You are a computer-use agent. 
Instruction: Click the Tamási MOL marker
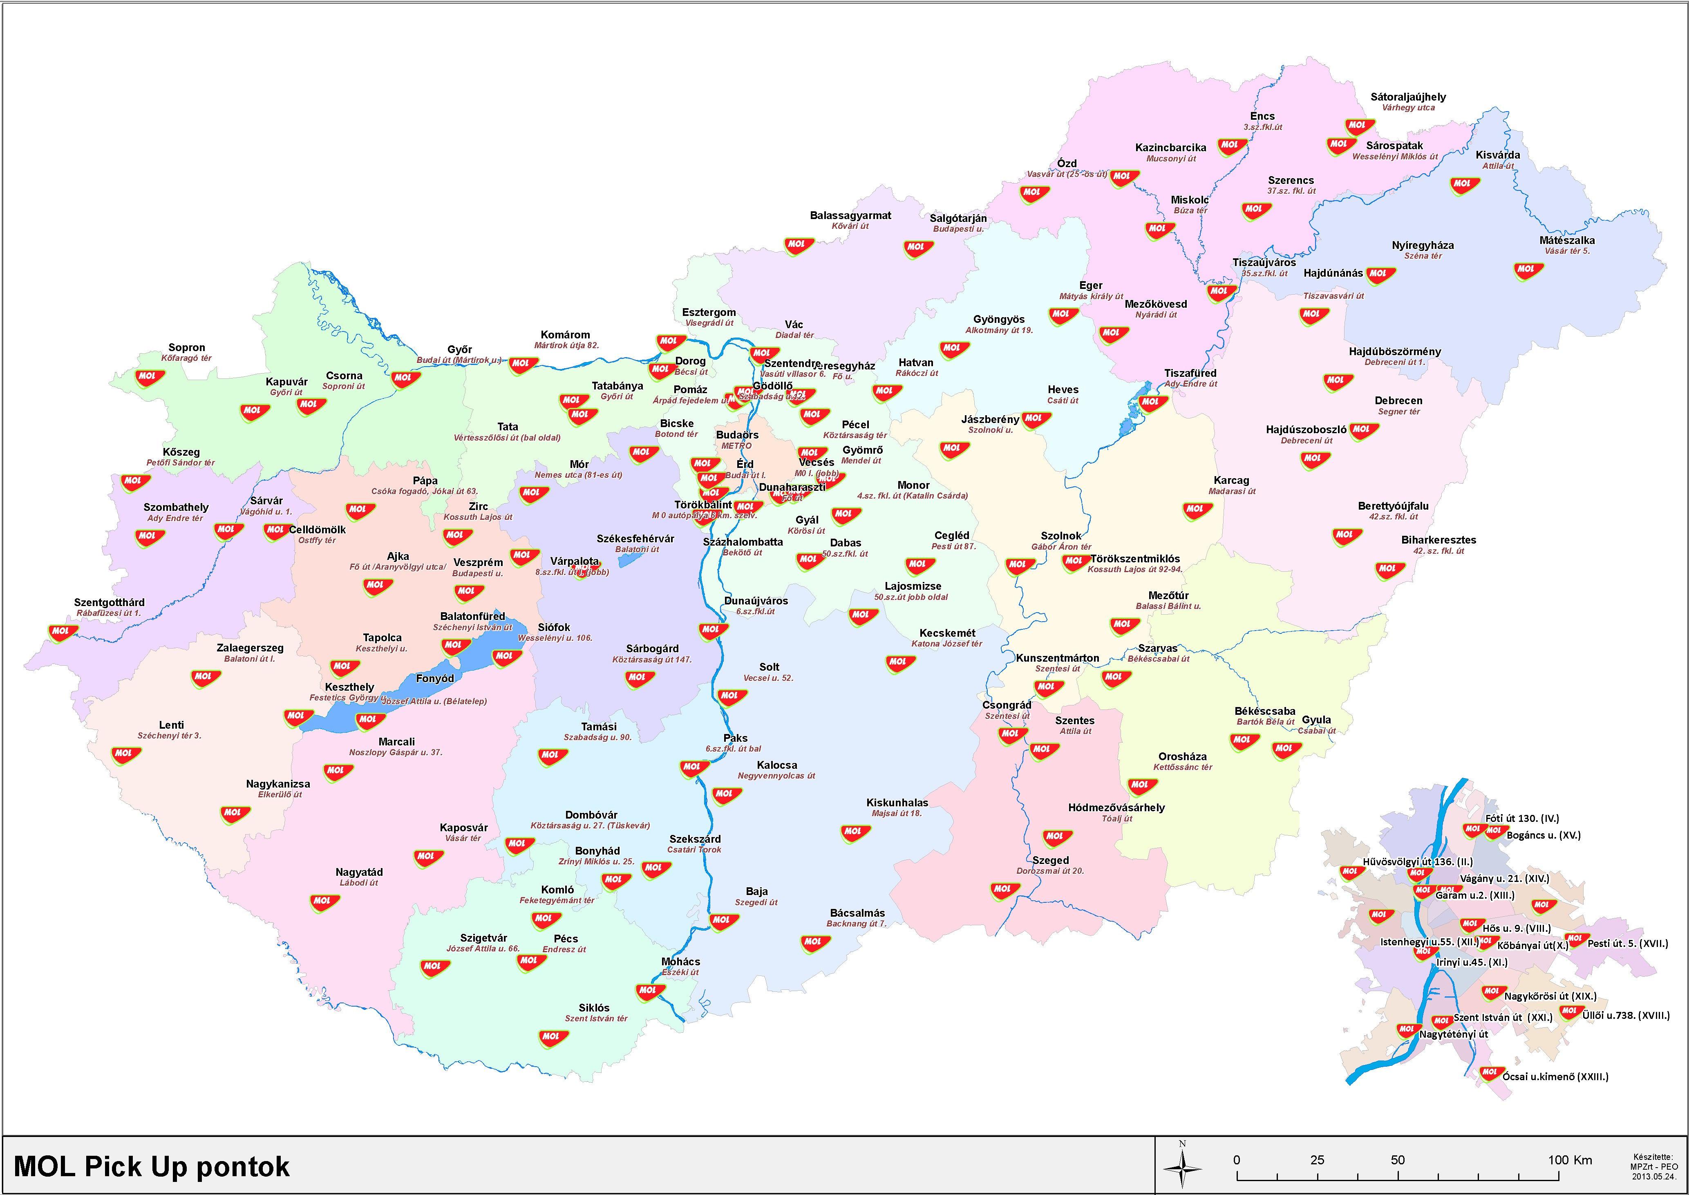point(553,757)
